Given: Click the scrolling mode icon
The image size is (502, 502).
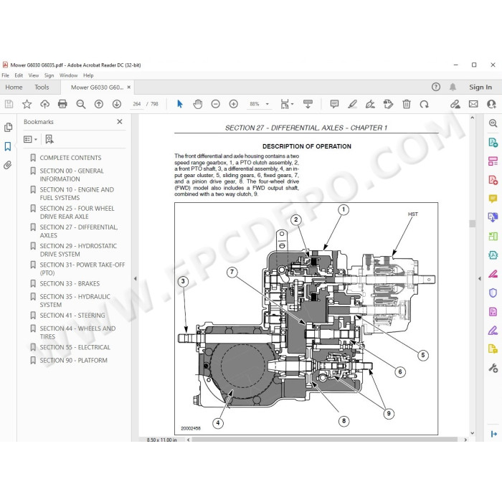Looking at the screenshot, I should click(308, 104).
